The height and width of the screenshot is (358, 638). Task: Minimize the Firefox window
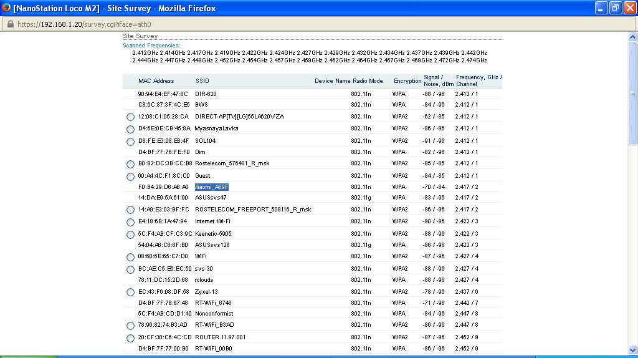tap(601, 8)
